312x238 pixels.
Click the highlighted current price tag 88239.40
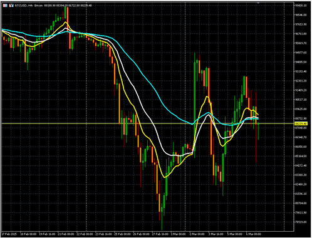[x=301, y=124]
